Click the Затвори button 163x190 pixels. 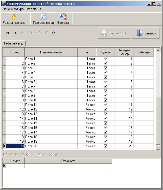146,33
